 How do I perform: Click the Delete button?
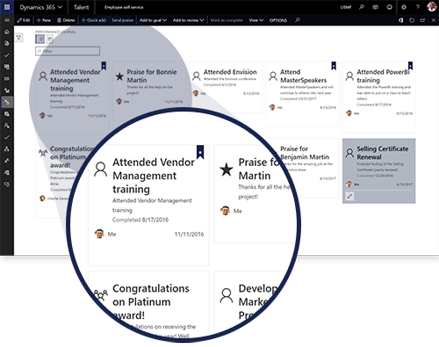(66, 20)
